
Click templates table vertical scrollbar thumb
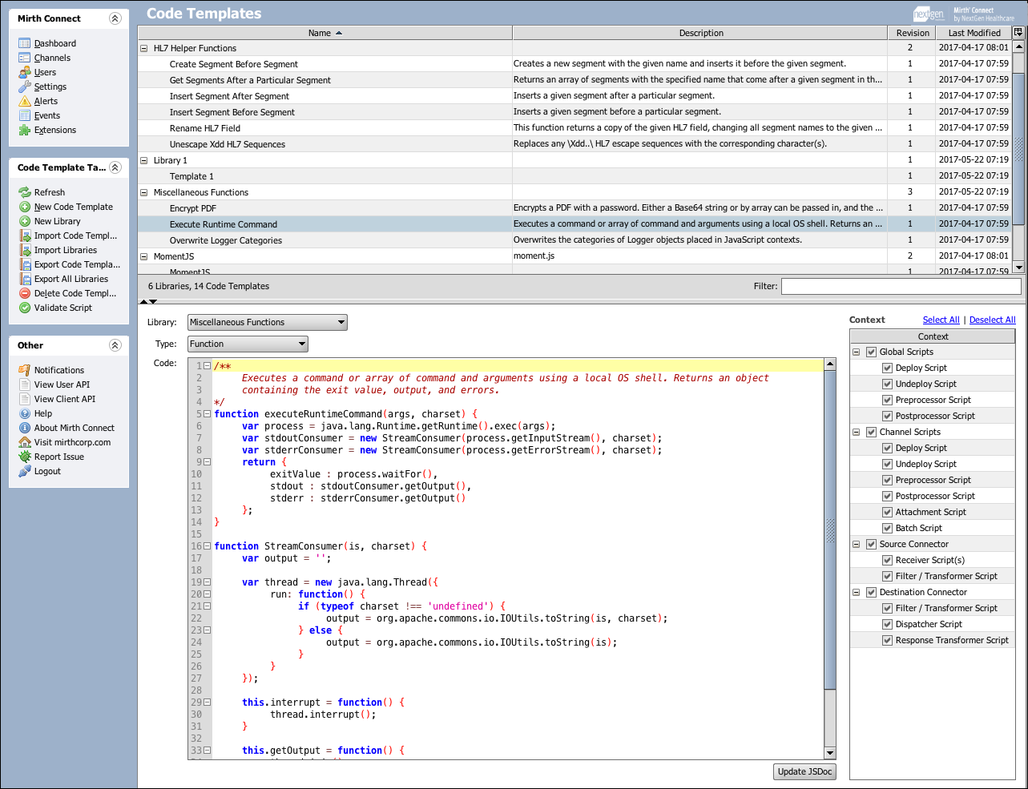tap(1019, 148)
